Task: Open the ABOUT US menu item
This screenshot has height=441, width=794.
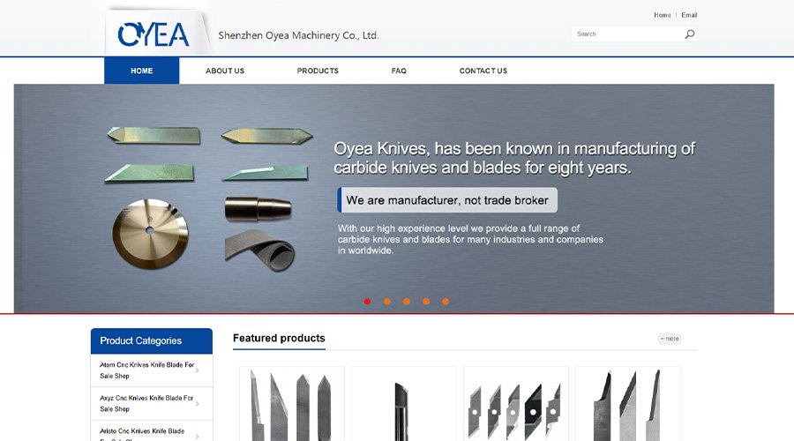Action: pyautogui.click(x=225, y=71)
